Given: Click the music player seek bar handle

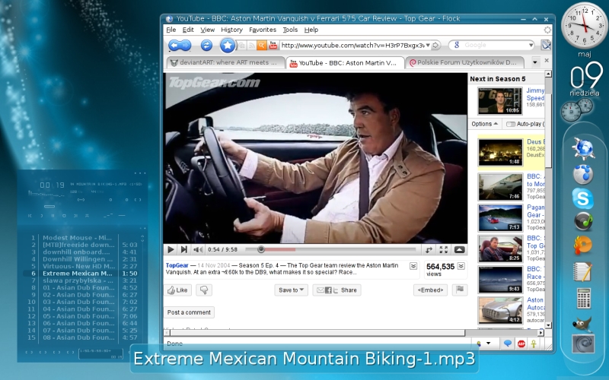Looking at the screenshot, I should (x=49, y=206).
